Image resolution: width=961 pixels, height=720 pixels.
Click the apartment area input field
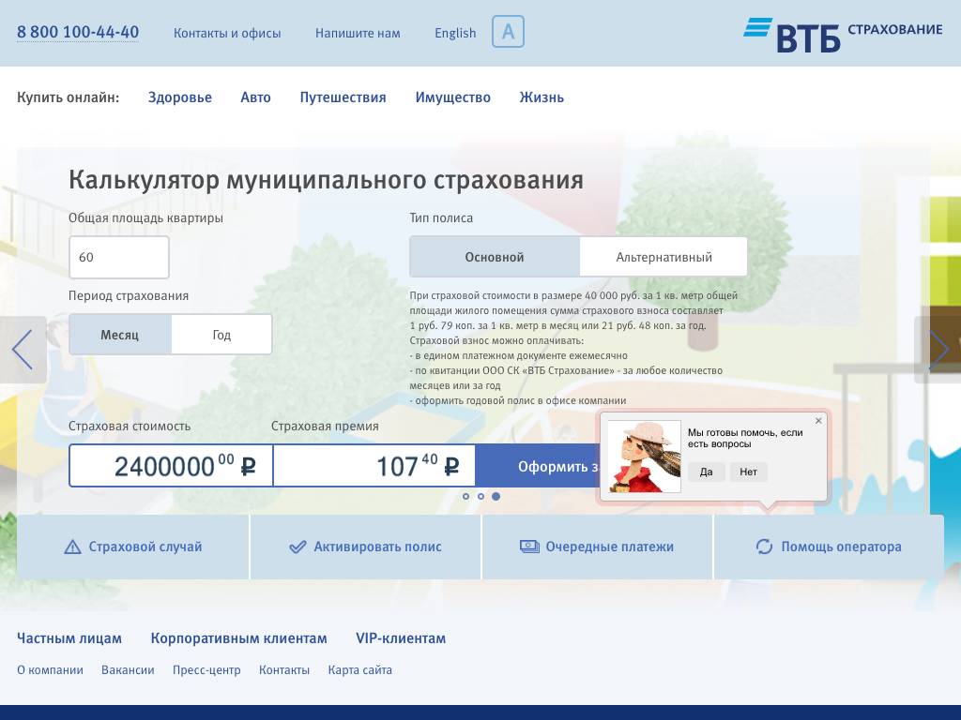[118, 257]
